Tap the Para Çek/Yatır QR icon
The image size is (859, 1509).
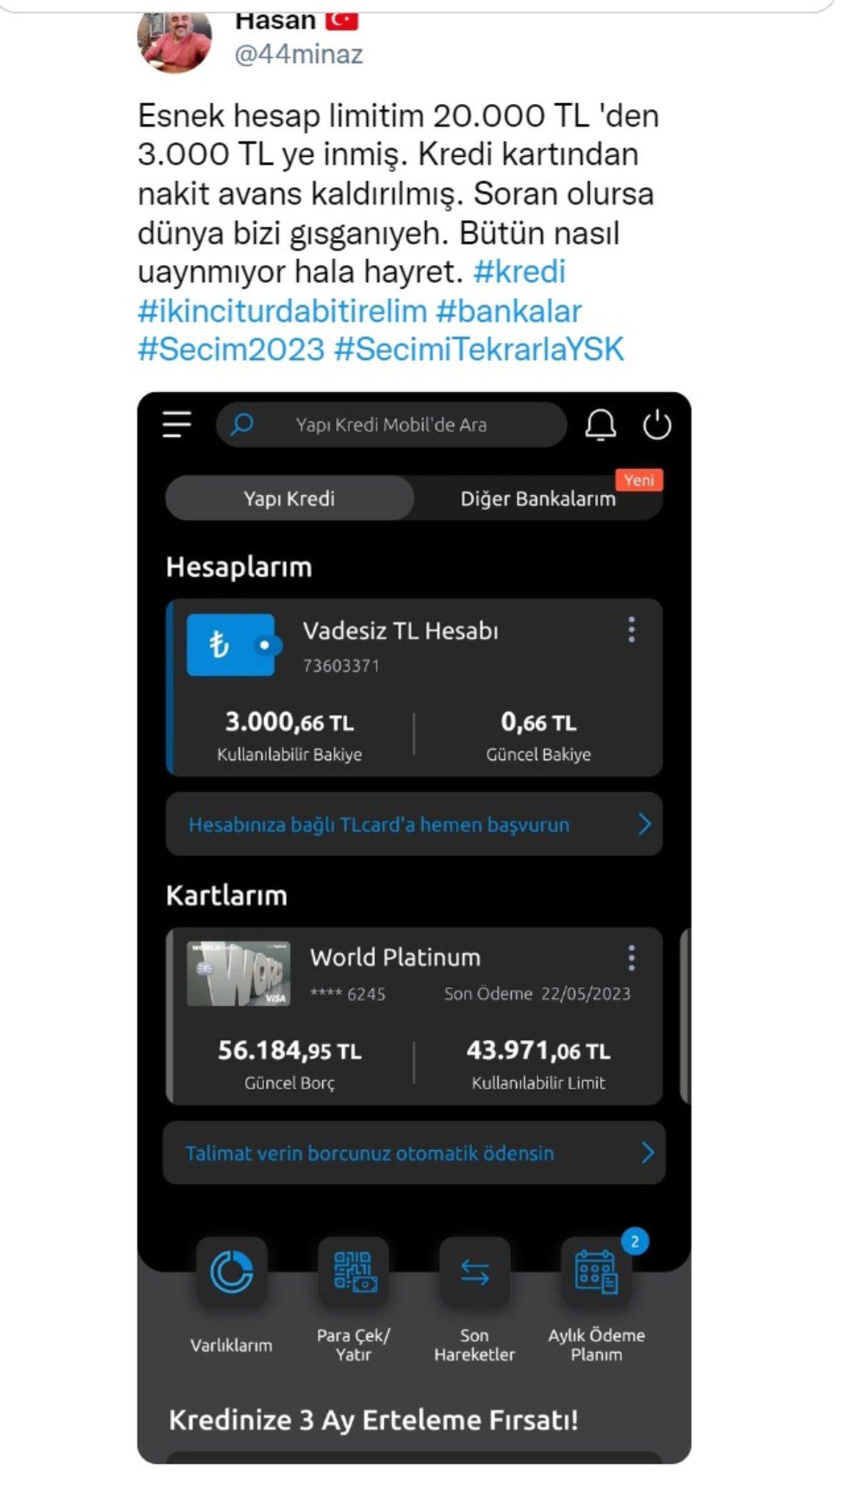click(x=353, y=1272)
